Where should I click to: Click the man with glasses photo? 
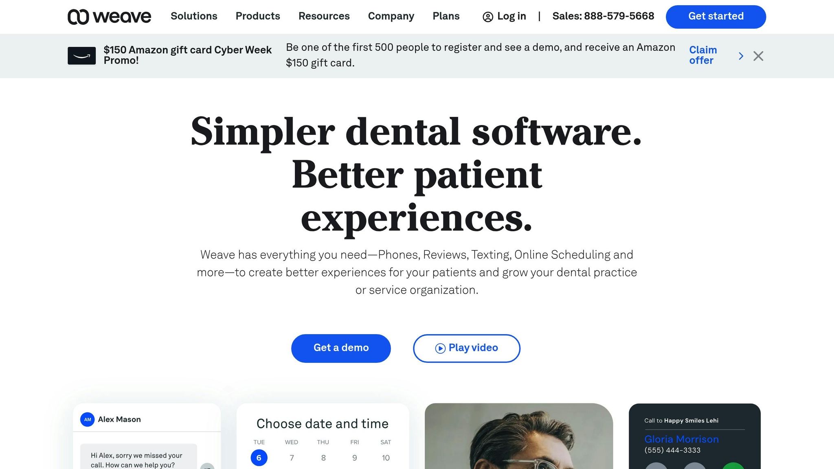tap(519, 436)
